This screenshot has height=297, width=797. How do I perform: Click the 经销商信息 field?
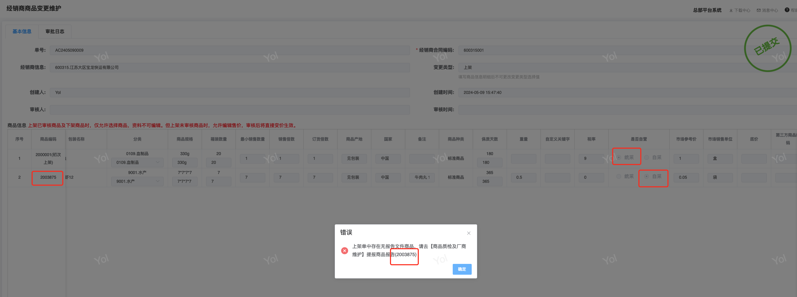click(x=230, y=68)
